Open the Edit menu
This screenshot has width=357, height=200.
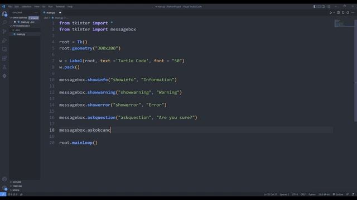click(x=17, y=7)
